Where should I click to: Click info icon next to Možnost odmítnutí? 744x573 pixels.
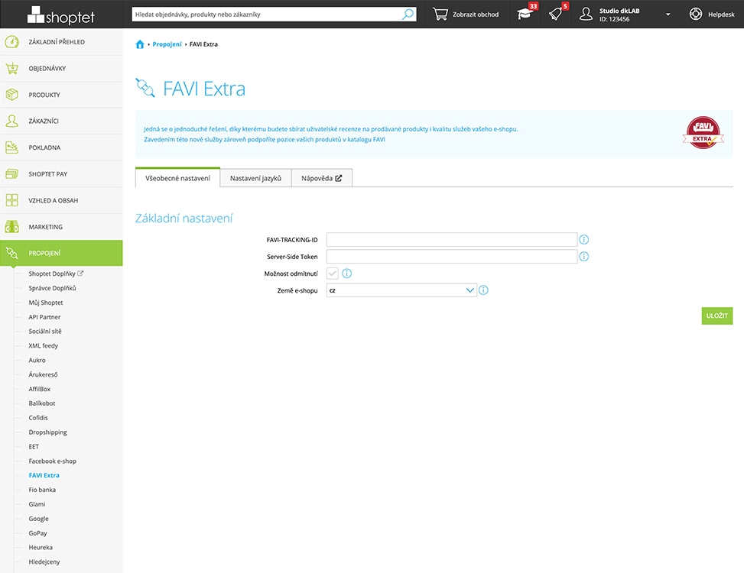(x=347, y=274)
